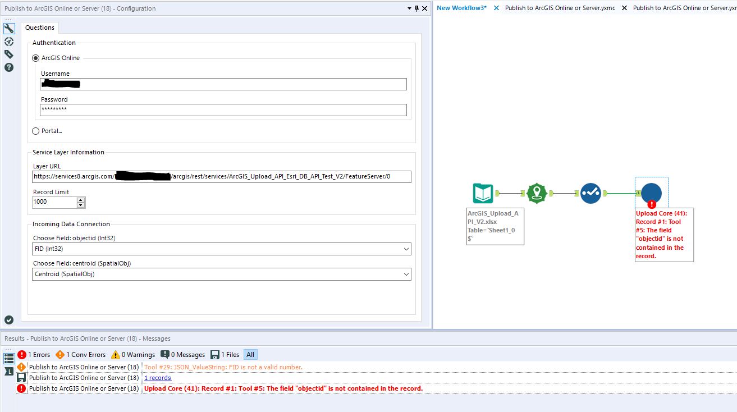The width and height of the screenshot is (737, 412).
Task: Select the Create Points tool on canvas
Action: [x=537, y=194]
